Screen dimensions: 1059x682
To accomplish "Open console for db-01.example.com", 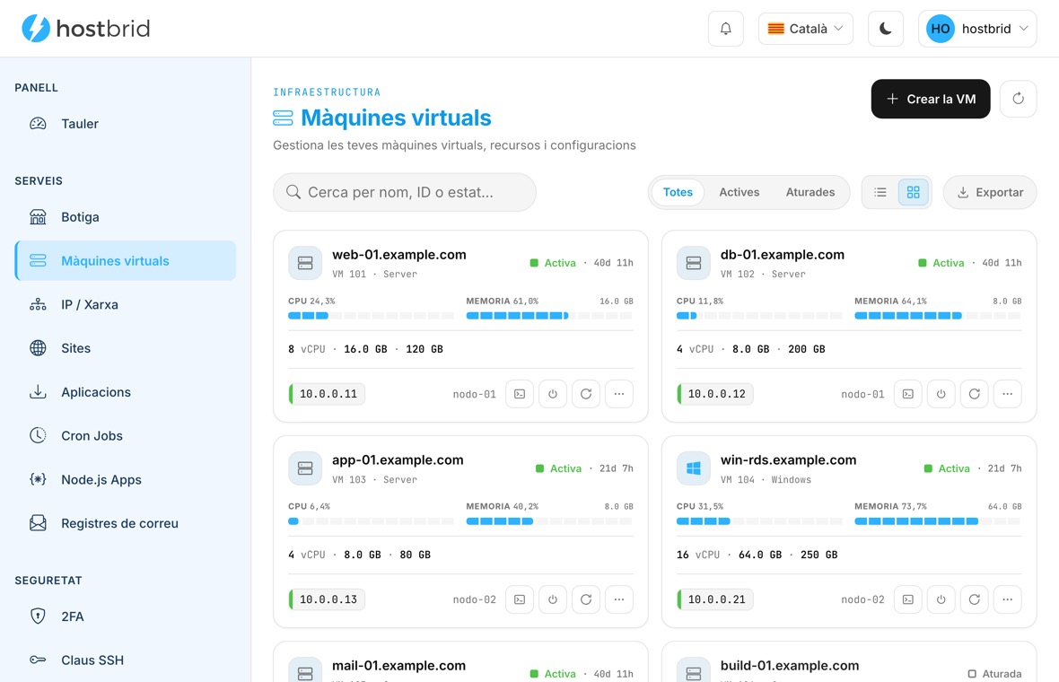I will (907, 394).
